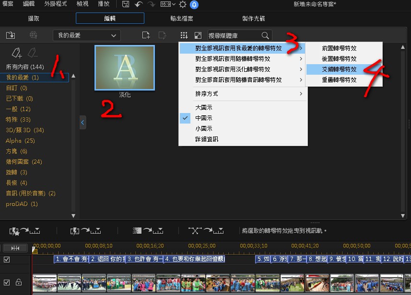Select the 3D/類 3D (34) category
The width and height of the screenshot is (411, 295).
(25, 130)
